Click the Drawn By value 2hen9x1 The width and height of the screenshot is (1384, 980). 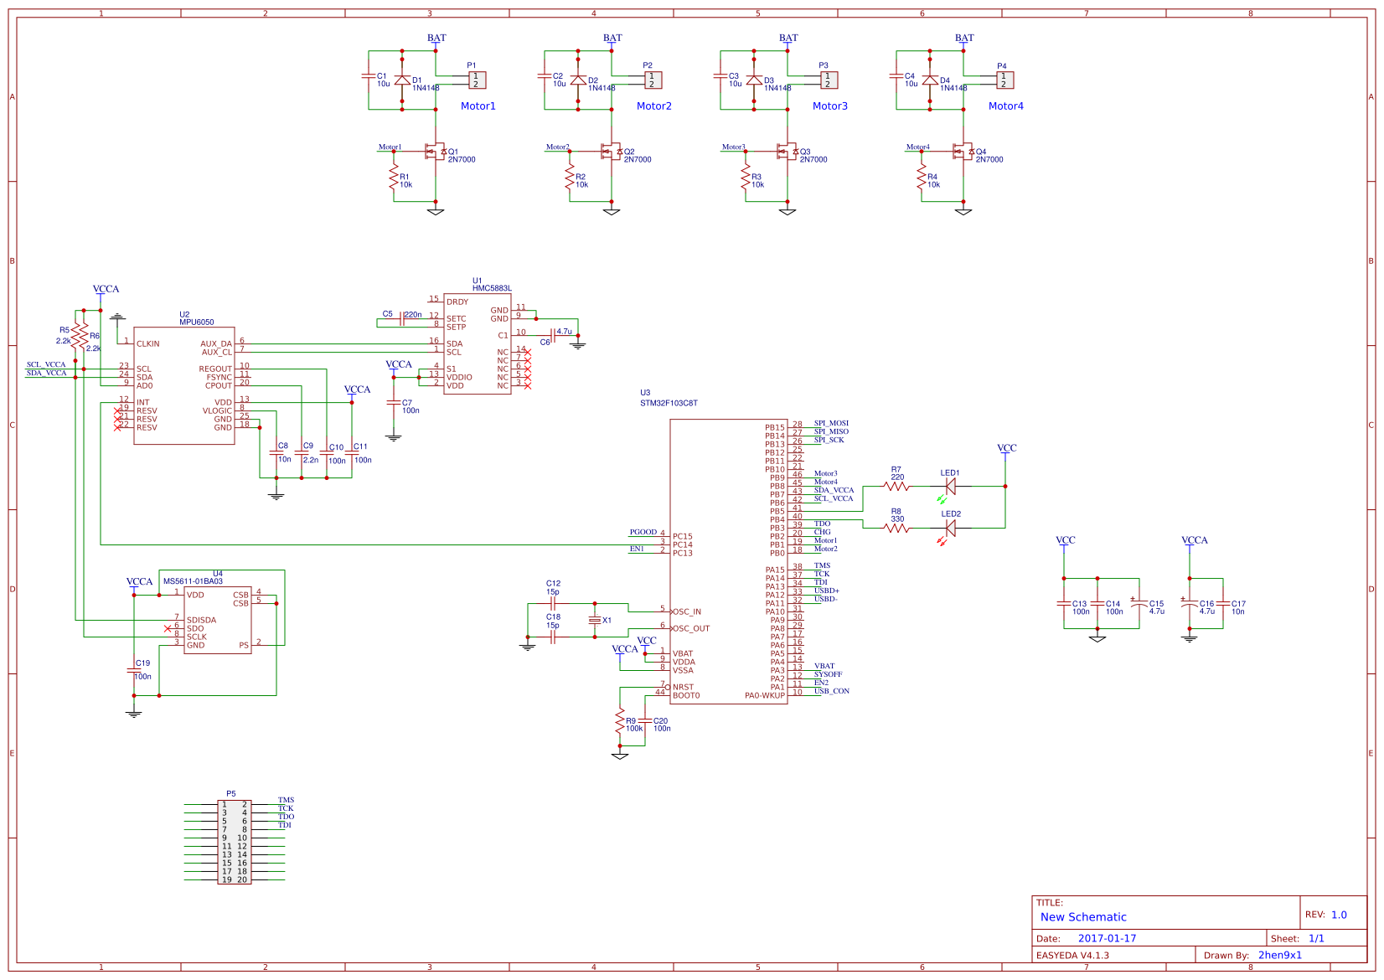1279,955
